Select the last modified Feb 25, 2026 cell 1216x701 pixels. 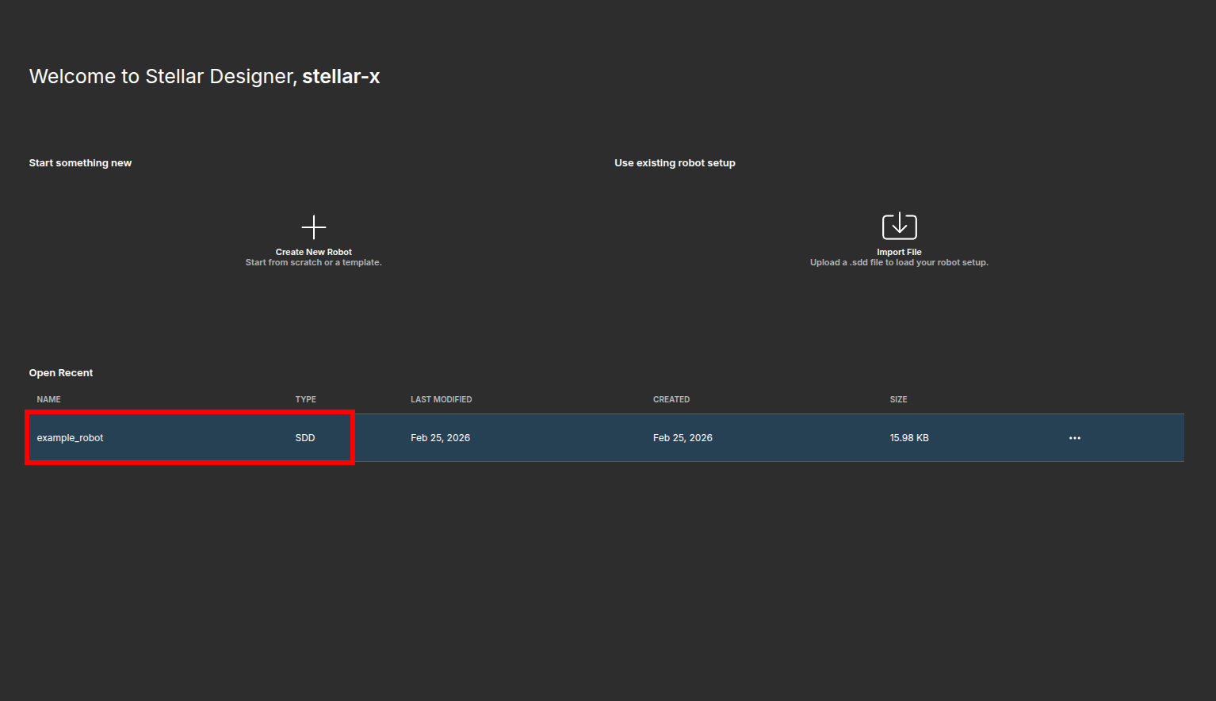(440, 438)
